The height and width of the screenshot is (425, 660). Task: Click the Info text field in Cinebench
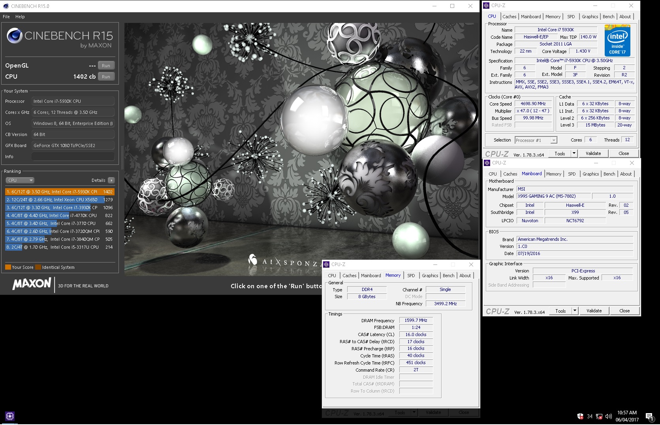coord(73,157)
